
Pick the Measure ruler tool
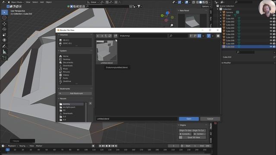click(x=4, y=52)
